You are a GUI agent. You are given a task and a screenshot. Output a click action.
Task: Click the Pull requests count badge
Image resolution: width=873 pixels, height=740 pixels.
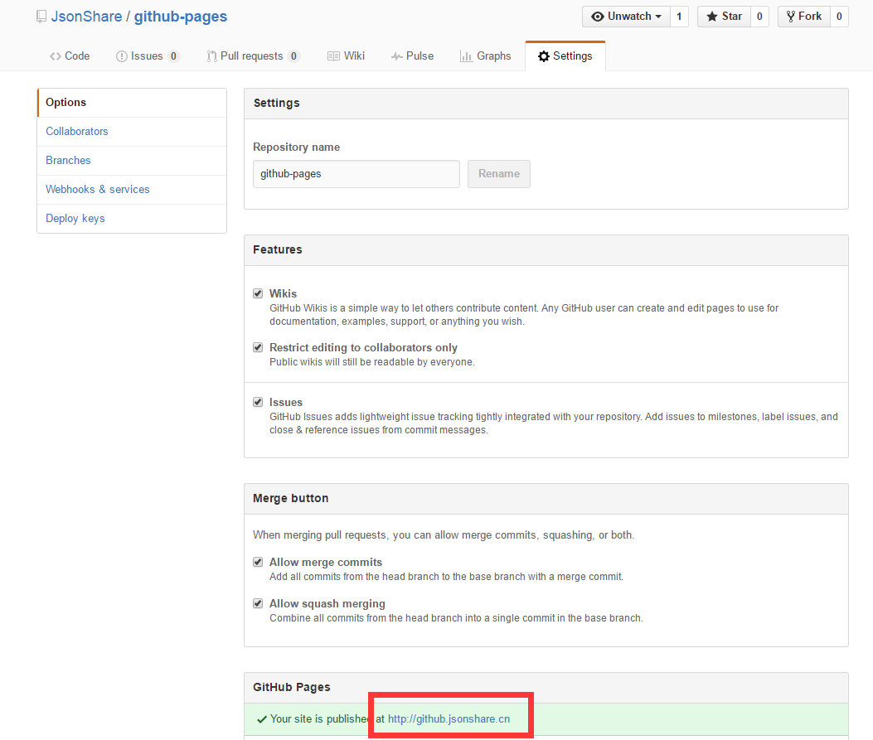point(294,56)
